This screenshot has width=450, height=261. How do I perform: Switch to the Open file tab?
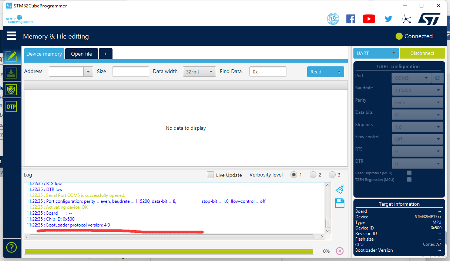[x=81, y=54]
